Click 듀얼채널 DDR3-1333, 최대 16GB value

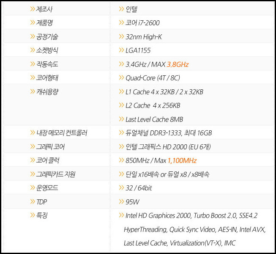click(169, 133)
